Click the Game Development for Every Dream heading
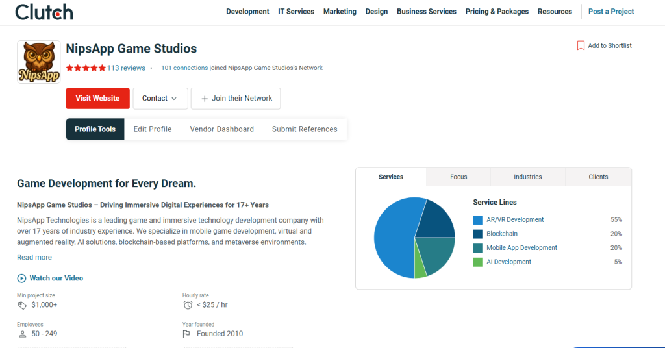Image resolution: width=665 pixels, height=348 pixels. click(107, 184)
